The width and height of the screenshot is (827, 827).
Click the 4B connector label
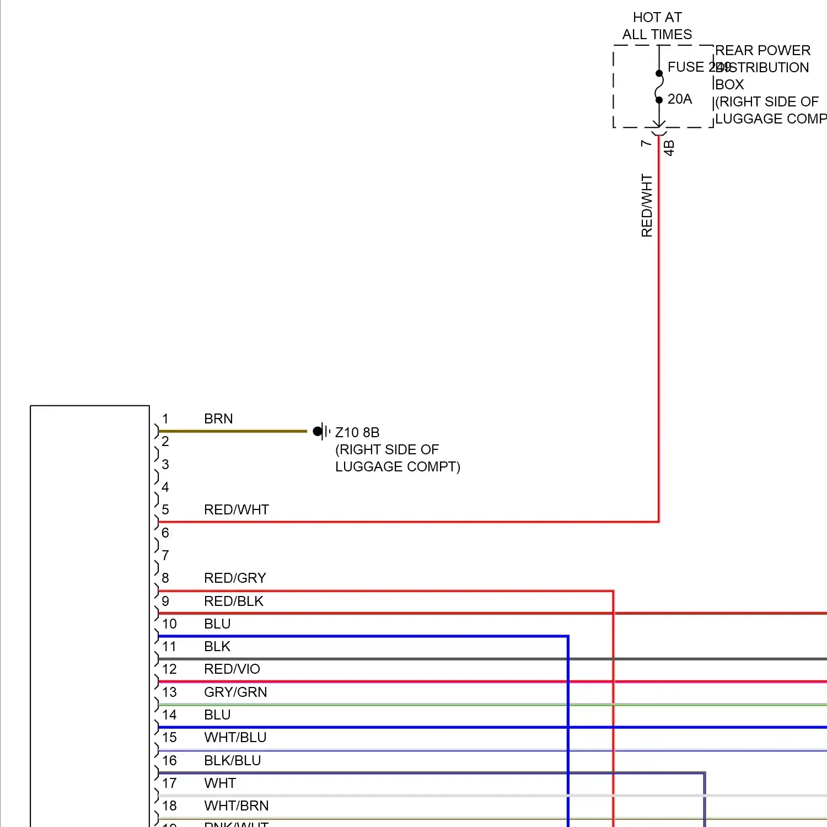click(669, 148)
